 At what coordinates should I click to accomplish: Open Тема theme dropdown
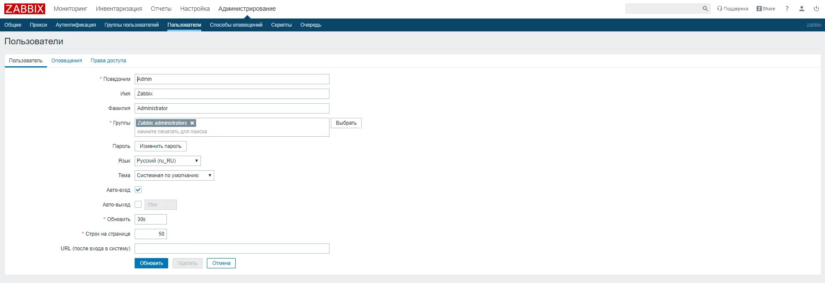coord(174,175)
